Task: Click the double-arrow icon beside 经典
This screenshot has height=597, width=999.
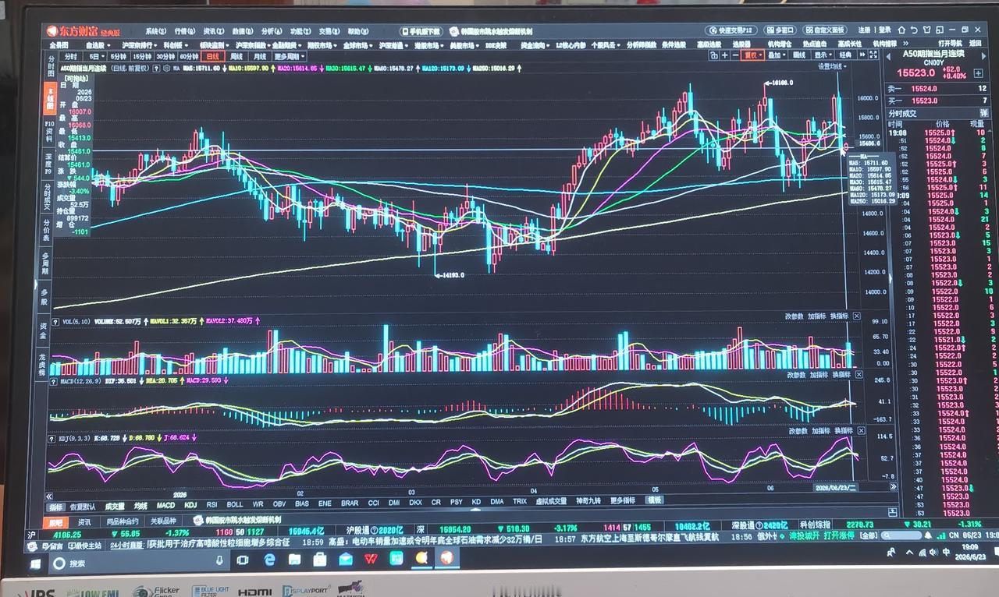Action: (x=862, y=55)
